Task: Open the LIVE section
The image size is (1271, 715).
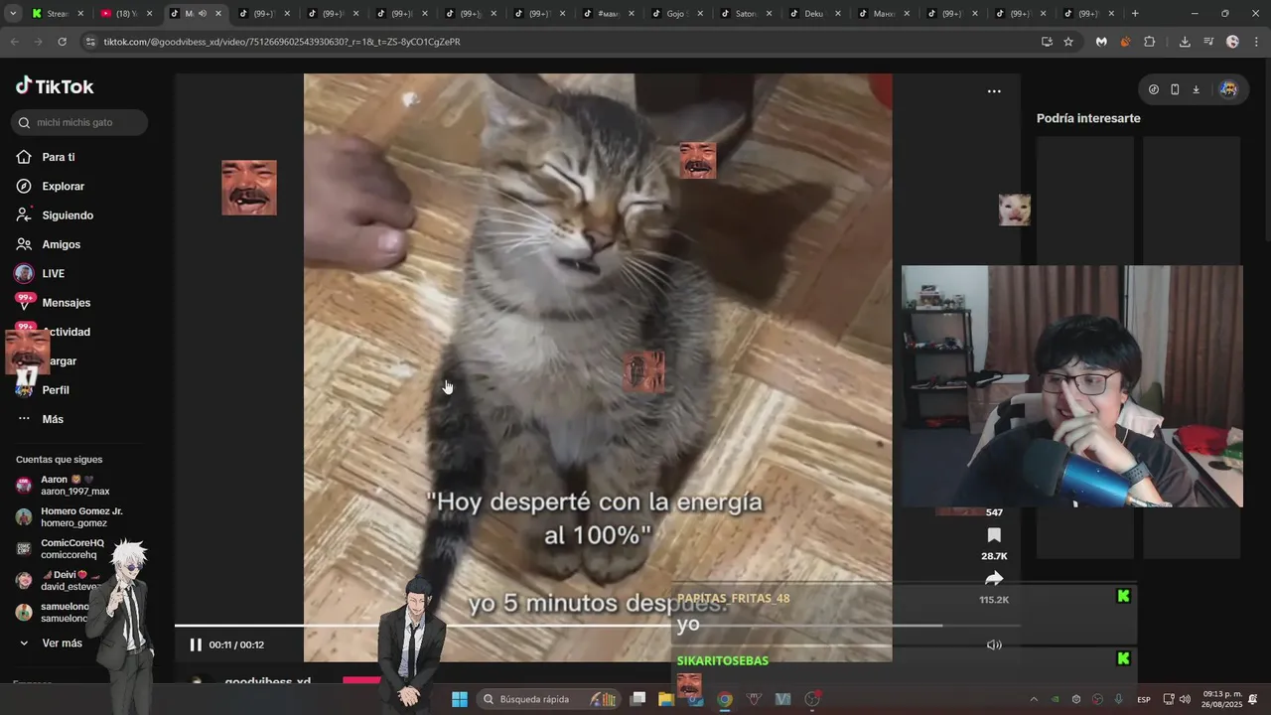Action: [40, 273]
